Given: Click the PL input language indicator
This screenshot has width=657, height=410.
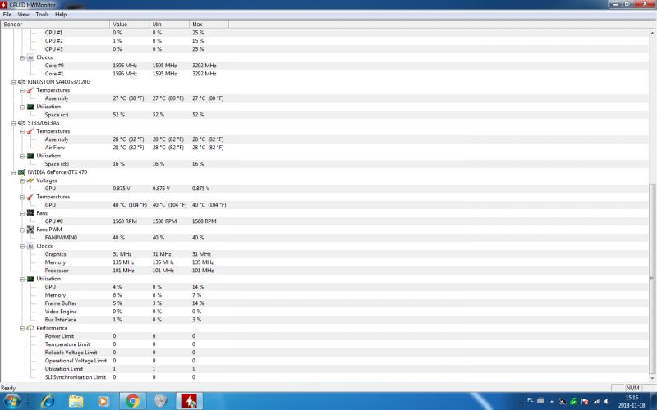Looking at the screenshot, I should pos(530,400).
